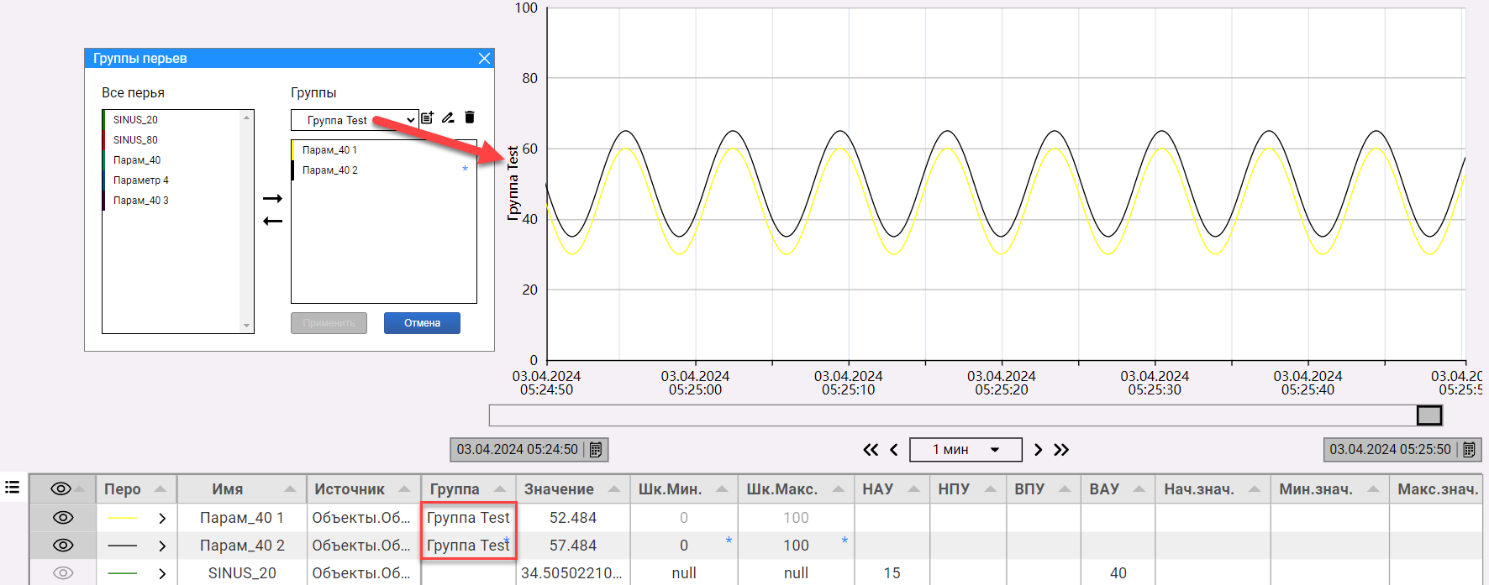This screenshot has width=1489, height=585.
Task: Show the hidden SINUS_20 pen
Action: coord(63,573)
